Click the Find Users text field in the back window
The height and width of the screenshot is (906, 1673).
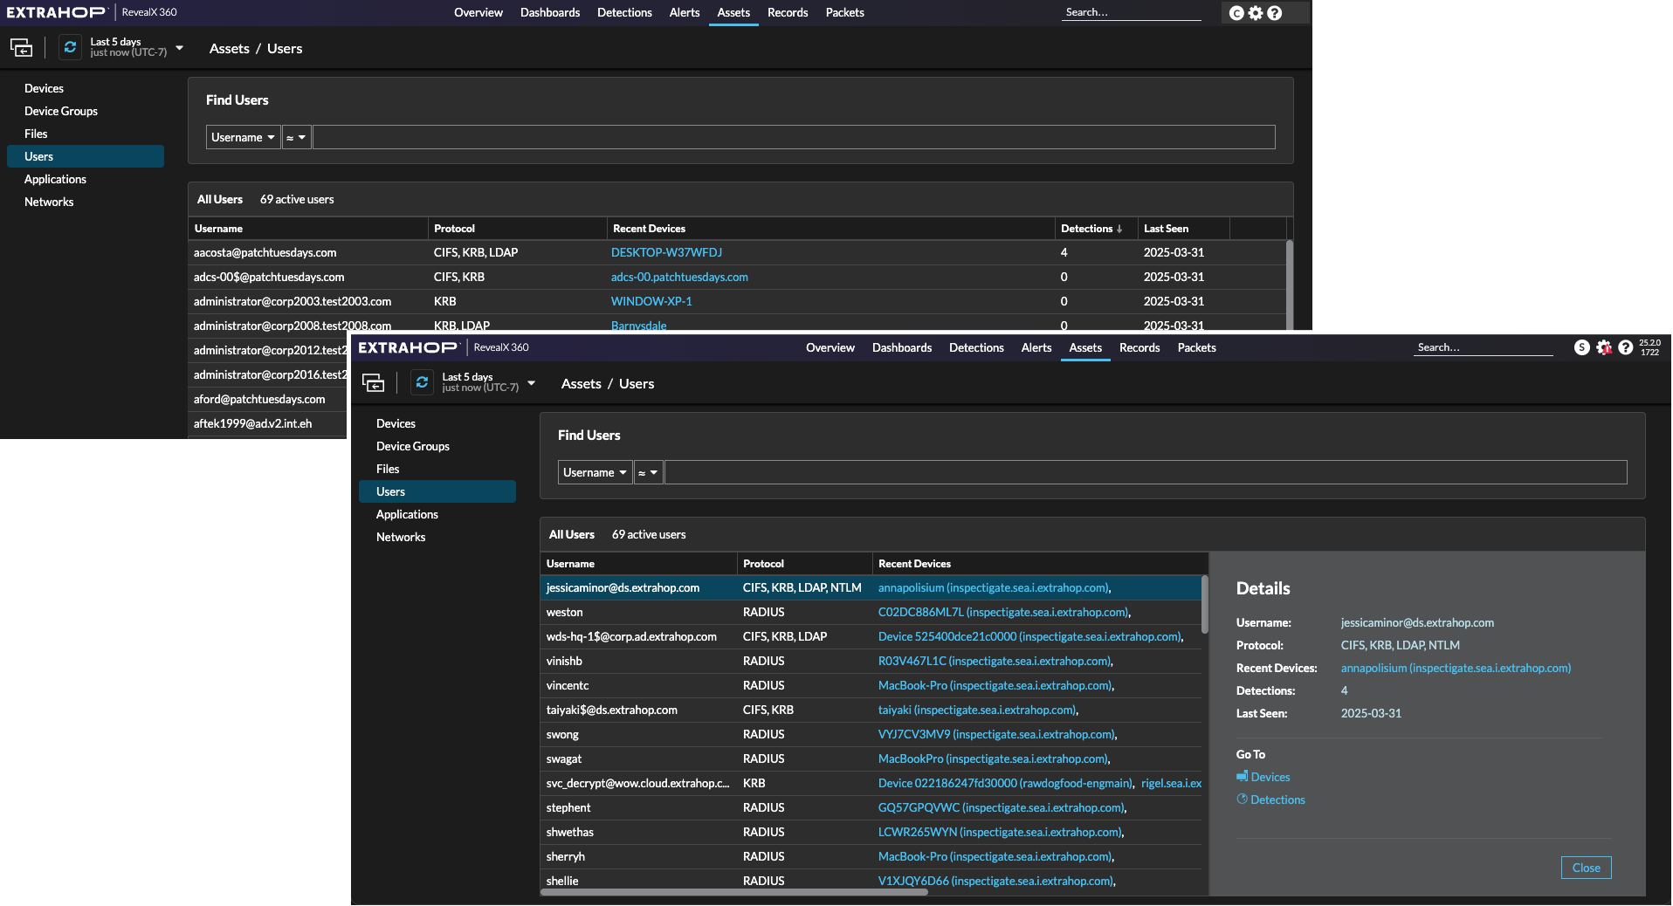794,137
